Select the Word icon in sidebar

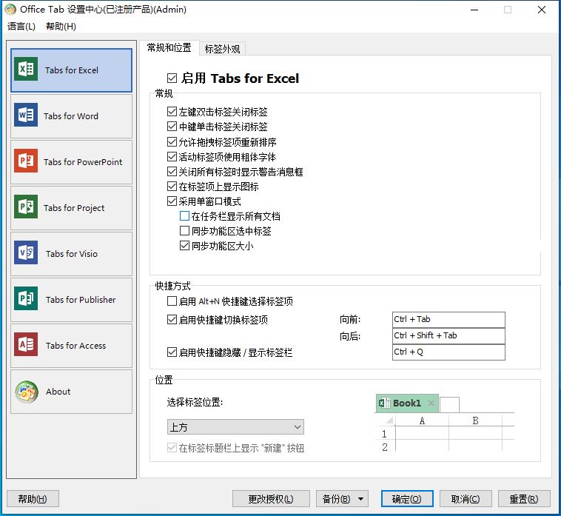click(26, 115)
